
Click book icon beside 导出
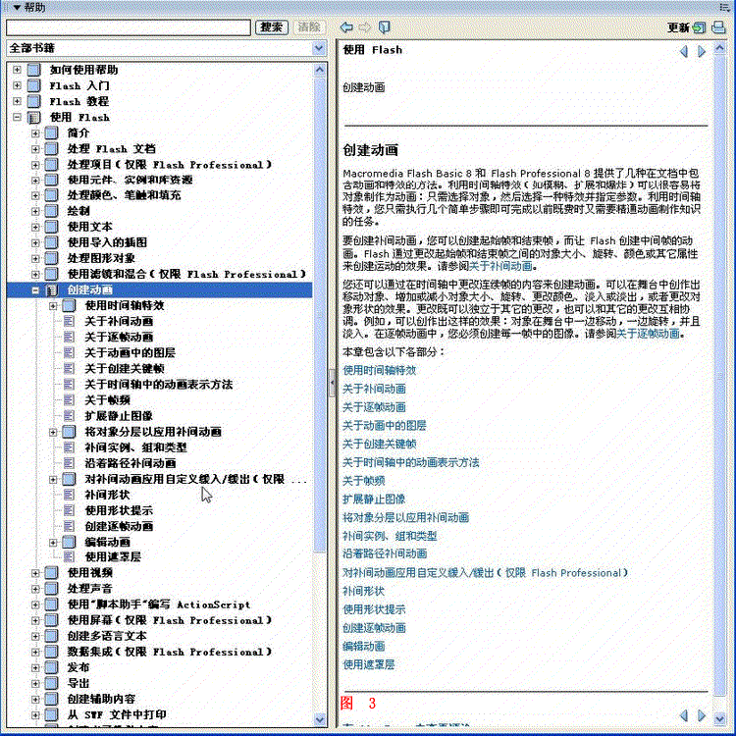[52, 683]
